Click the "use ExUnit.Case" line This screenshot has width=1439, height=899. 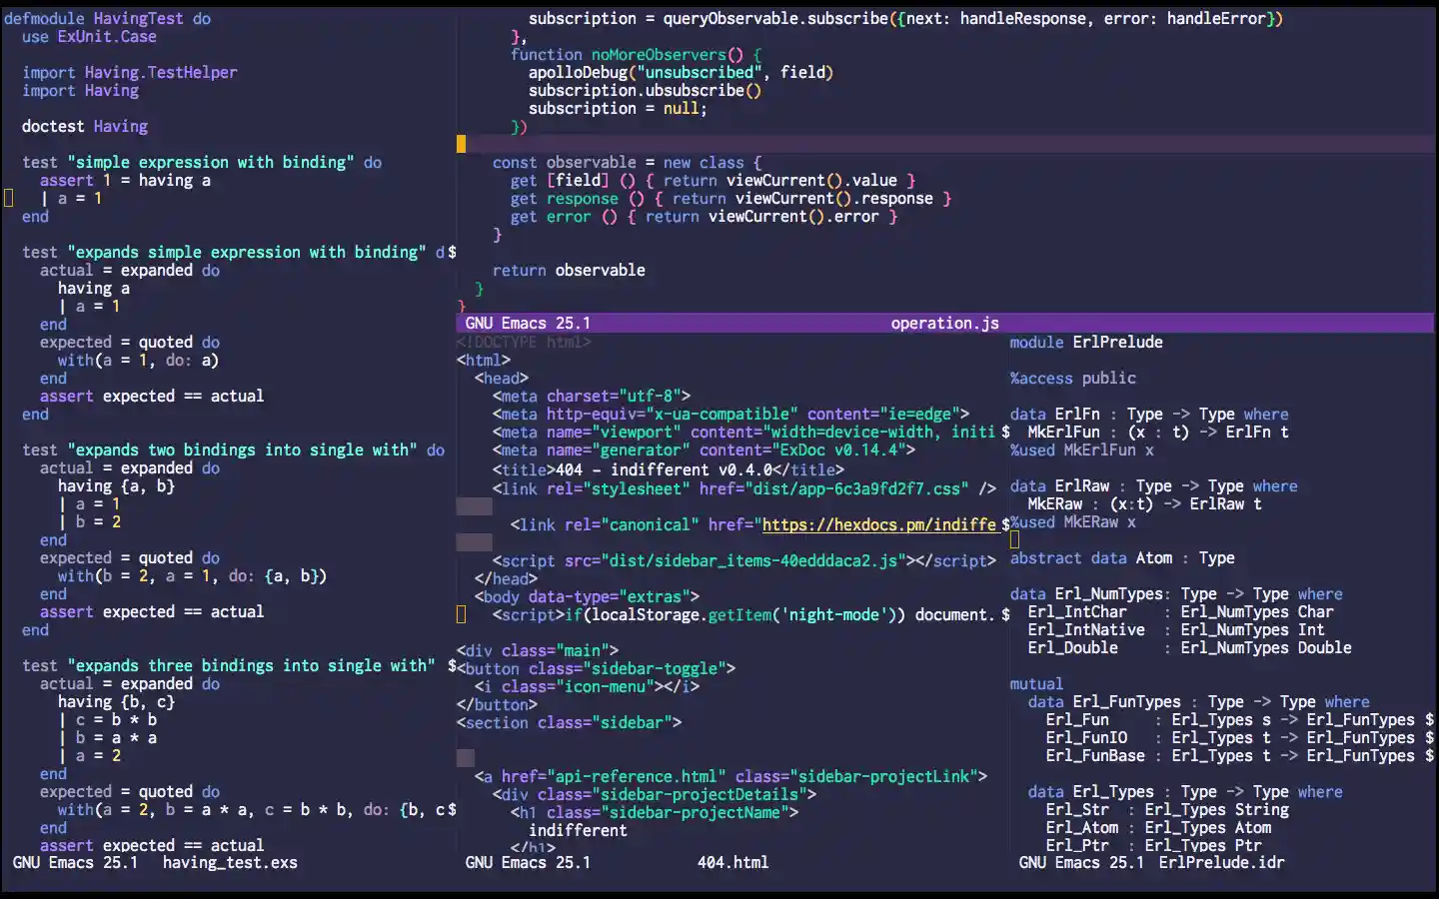pos(89,36)
